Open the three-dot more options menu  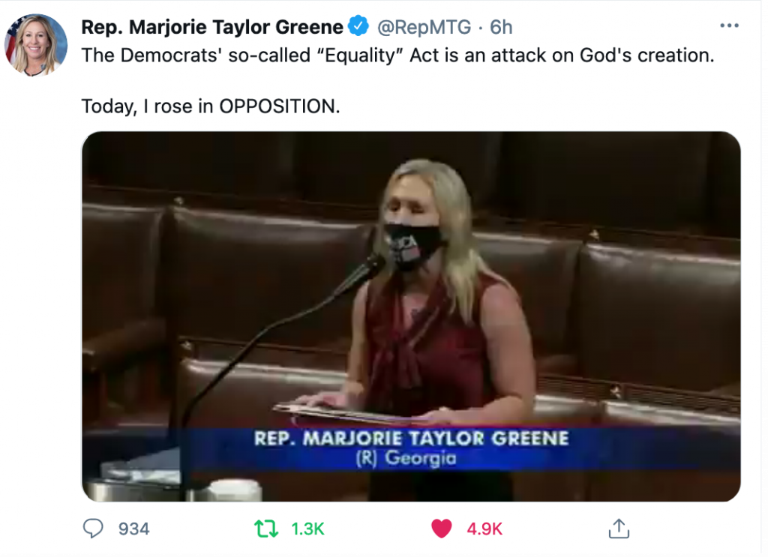pyautogui.click(x=729, y=26)
